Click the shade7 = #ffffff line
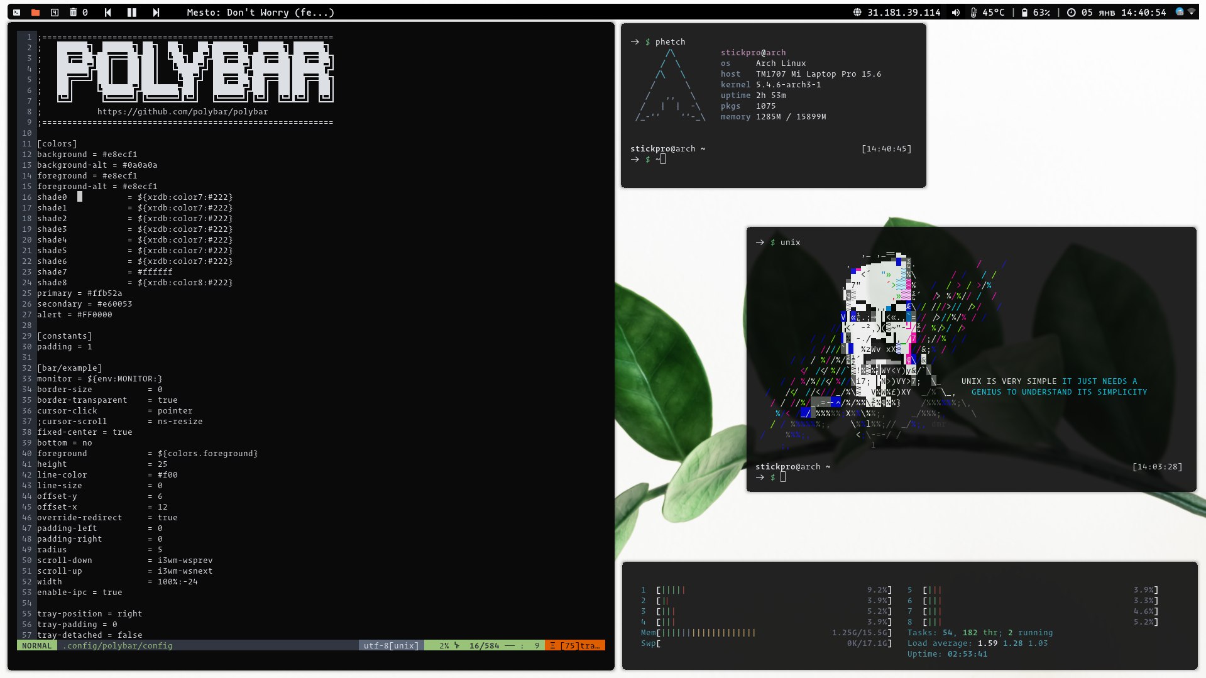 pos(104,271)
